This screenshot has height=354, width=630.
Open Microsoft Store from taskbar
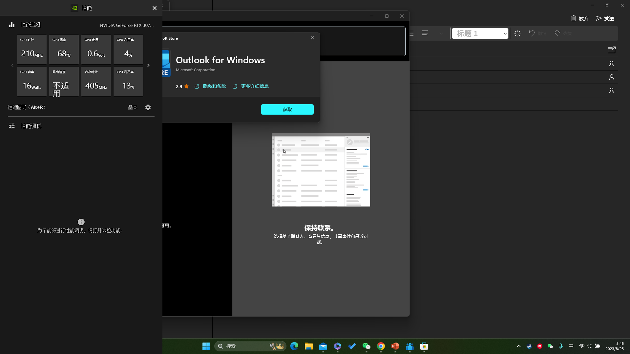424,346
